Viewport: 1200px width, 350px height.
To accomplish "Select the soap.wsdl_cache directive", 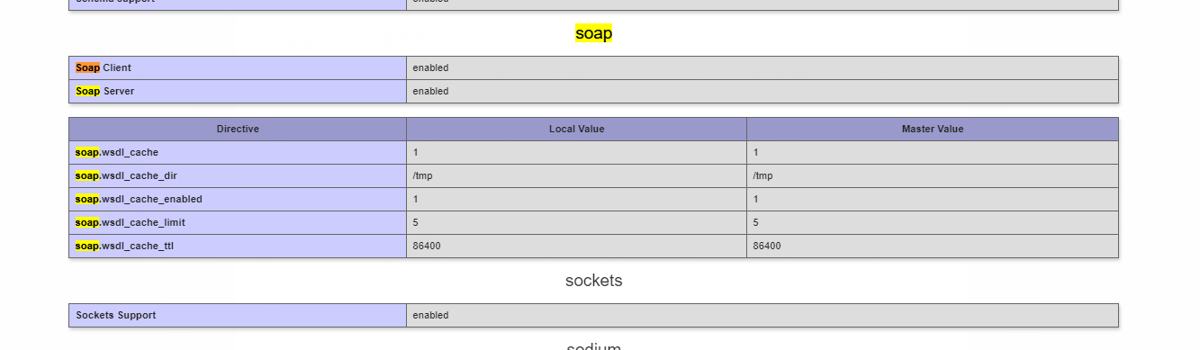I will coord(117,153).
